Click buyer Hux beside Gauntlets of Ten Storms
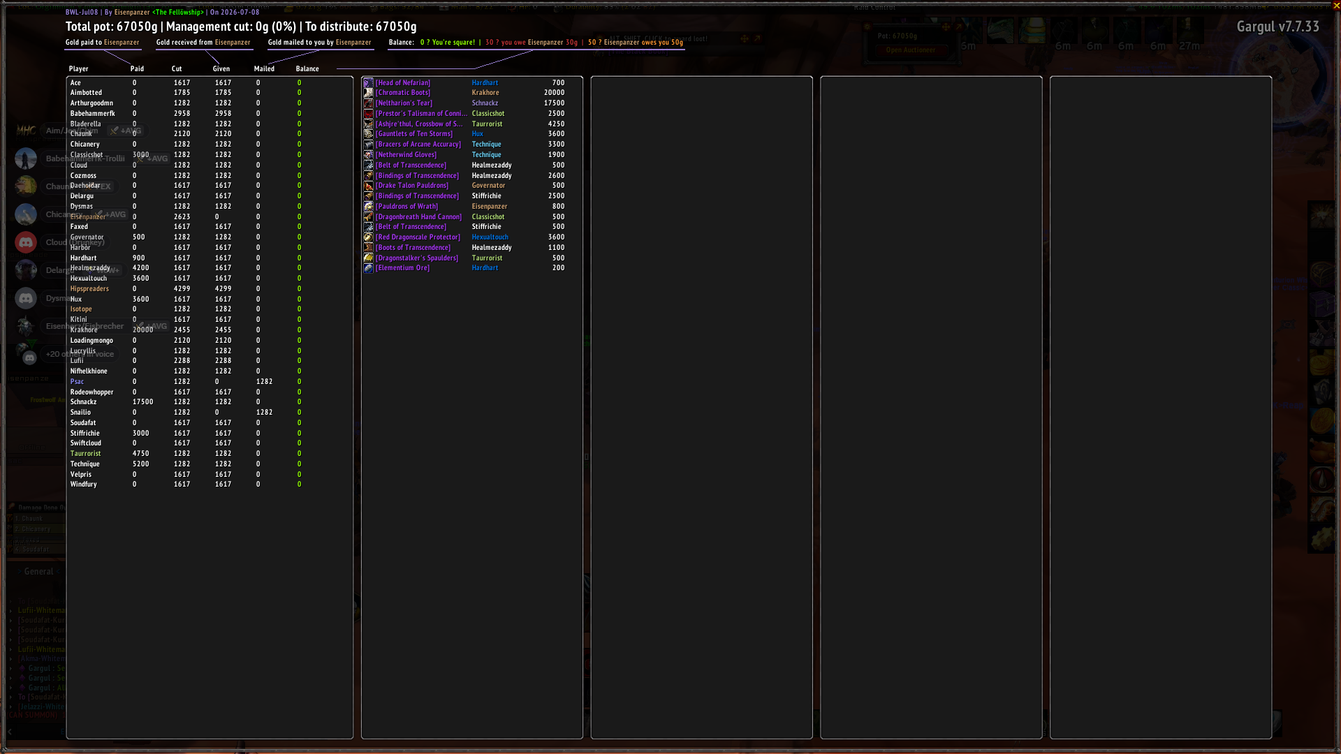The height and width of the screenshot is (754, 1341). click(x=477, y=134)
